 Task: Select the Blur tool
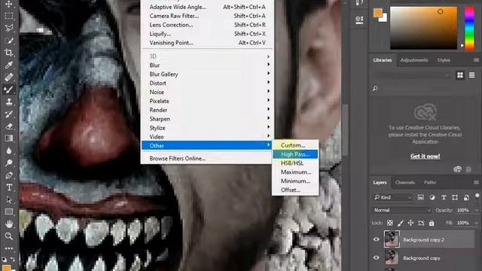[8, 151]
